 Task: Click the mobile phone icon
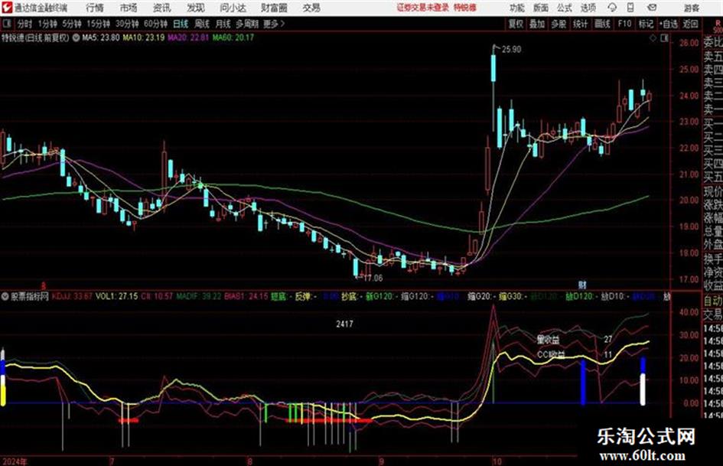(x=630, y=8)
